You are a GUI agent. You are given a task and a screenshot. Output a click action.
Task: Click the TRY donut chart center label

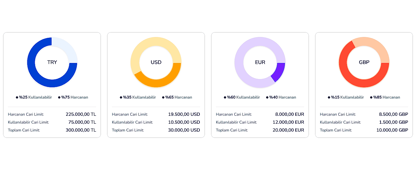[52, 62]
